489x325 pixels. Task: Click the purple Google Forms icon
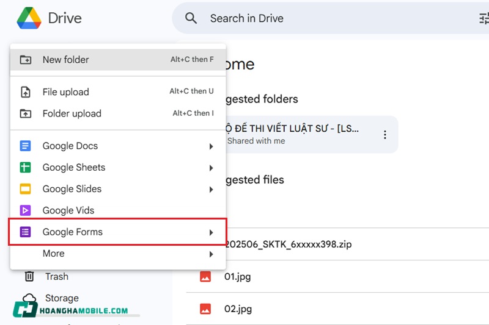25,232
